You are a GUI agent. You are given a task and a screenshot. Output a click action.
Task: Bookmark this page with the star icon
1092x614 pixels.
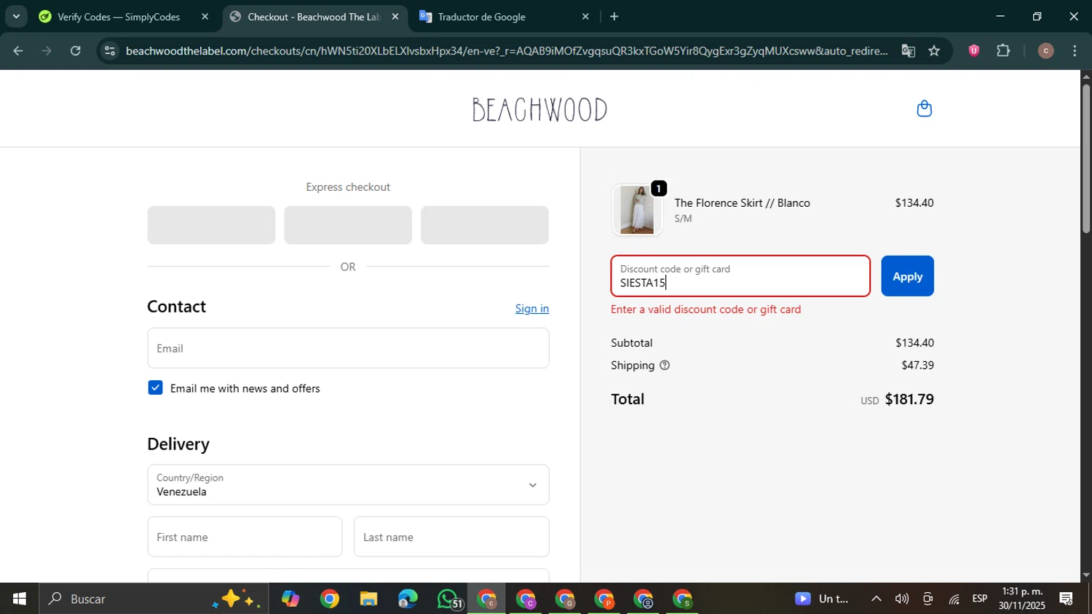click(x=934, y=51)
